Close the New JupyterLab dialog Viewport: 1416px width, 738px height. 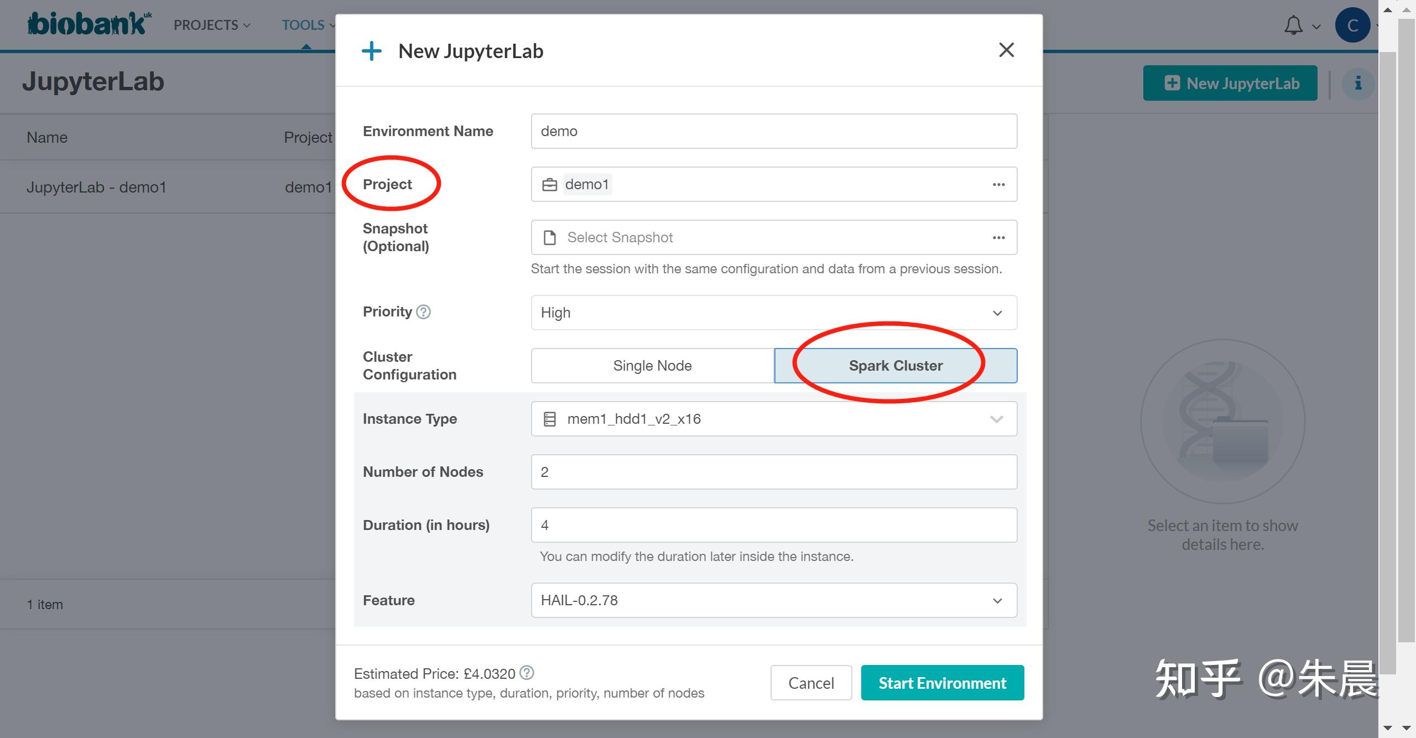pos(1006,50)
